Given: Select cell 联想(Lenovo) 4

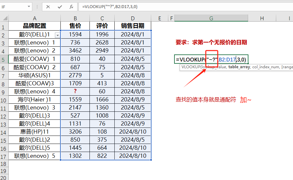Looking at the screenshot, I should coord(35,91).
